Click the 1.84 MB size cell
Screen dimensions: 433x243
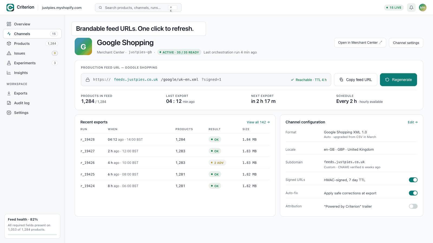250,140
